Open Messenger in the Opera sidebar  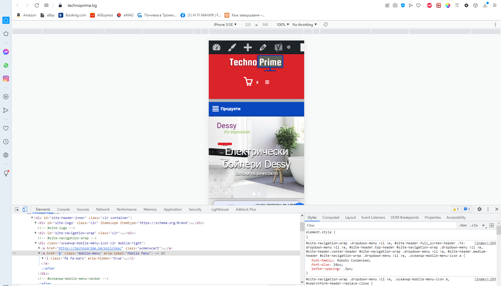pyautogui.click(x=6, y=52)
